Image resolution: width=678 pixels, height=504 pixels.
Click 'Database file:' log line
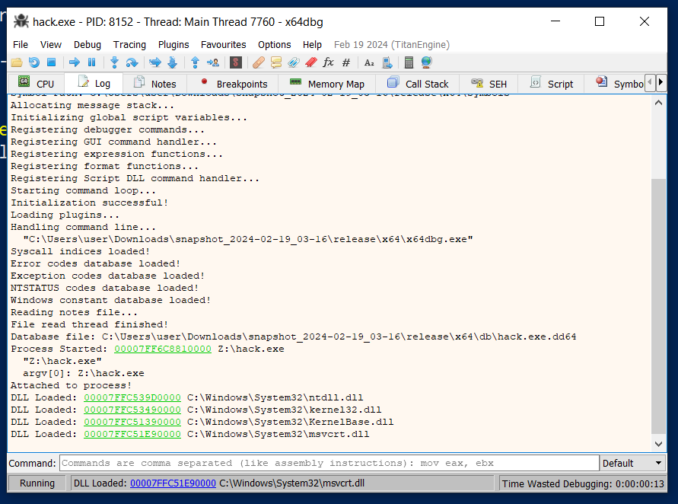click(x=294, y=337)
